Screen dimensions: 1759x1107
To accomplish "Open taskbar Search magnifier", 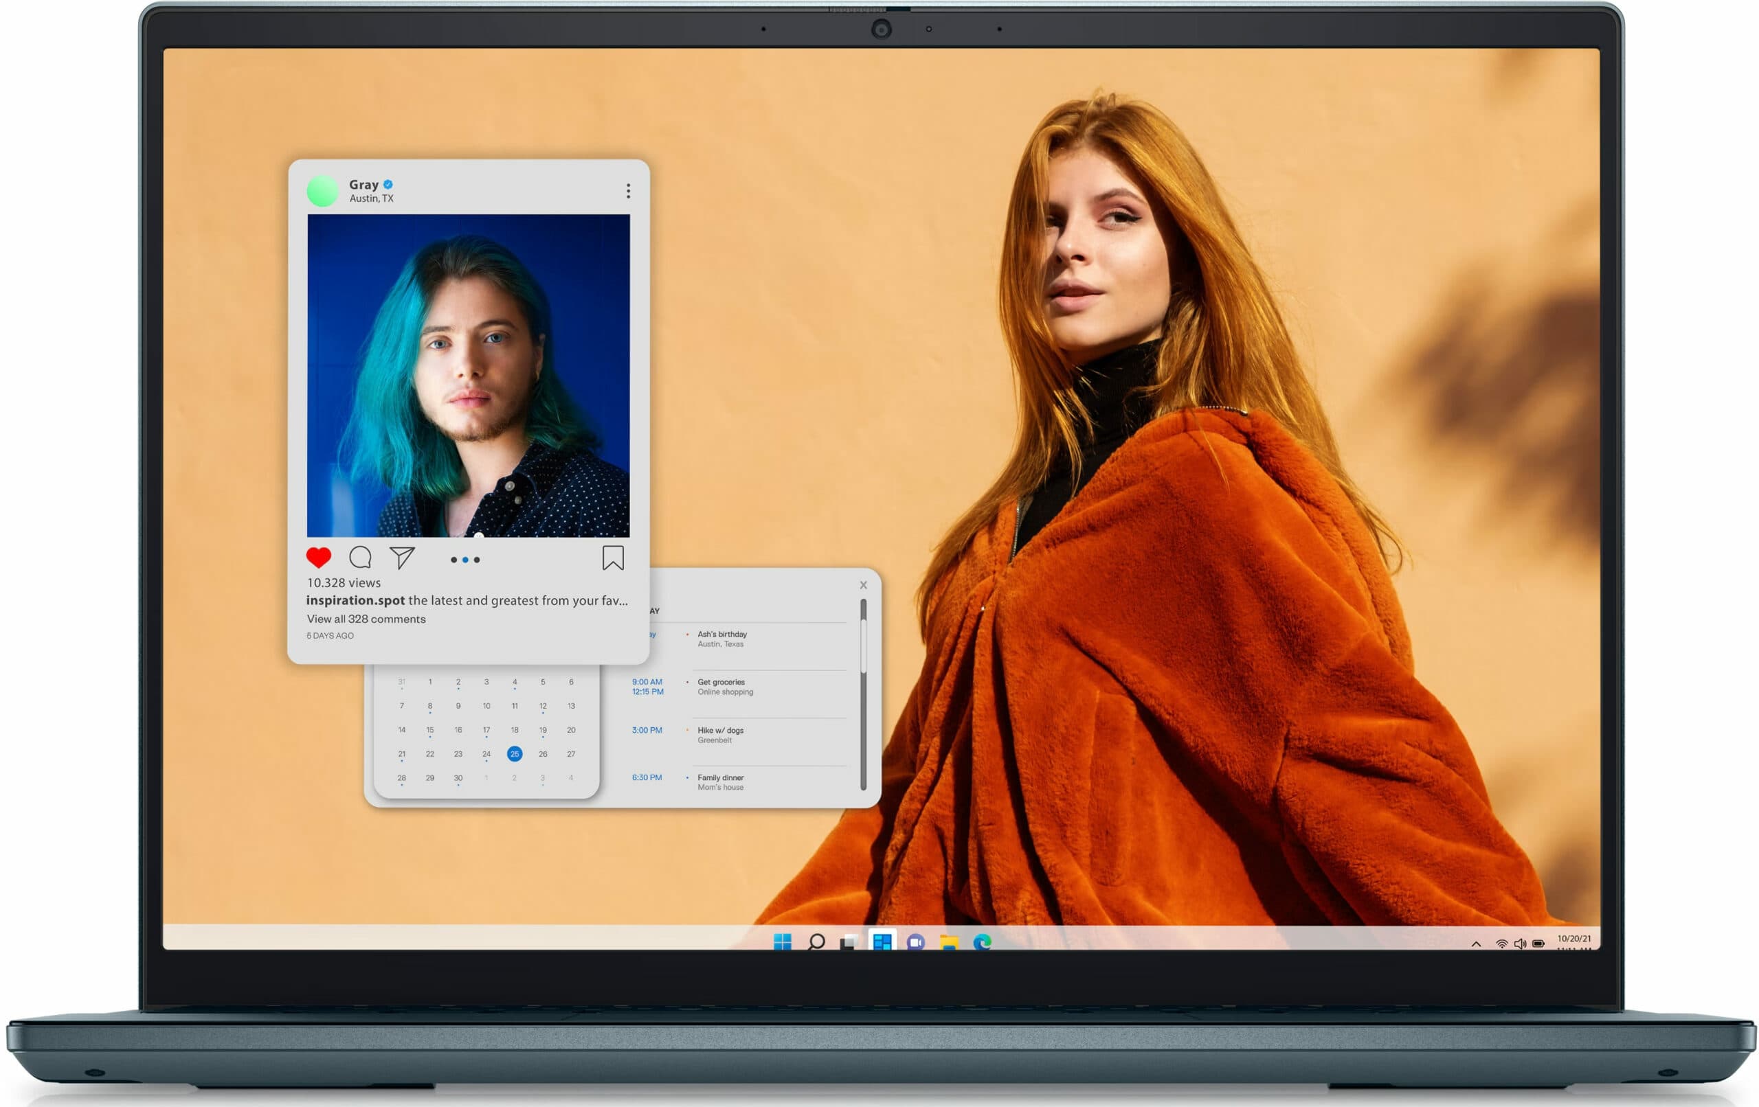I will pyautogui.click(x=817, y=942).
